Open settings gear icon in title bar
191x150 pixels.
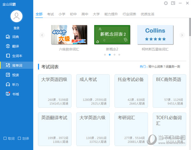166,3
